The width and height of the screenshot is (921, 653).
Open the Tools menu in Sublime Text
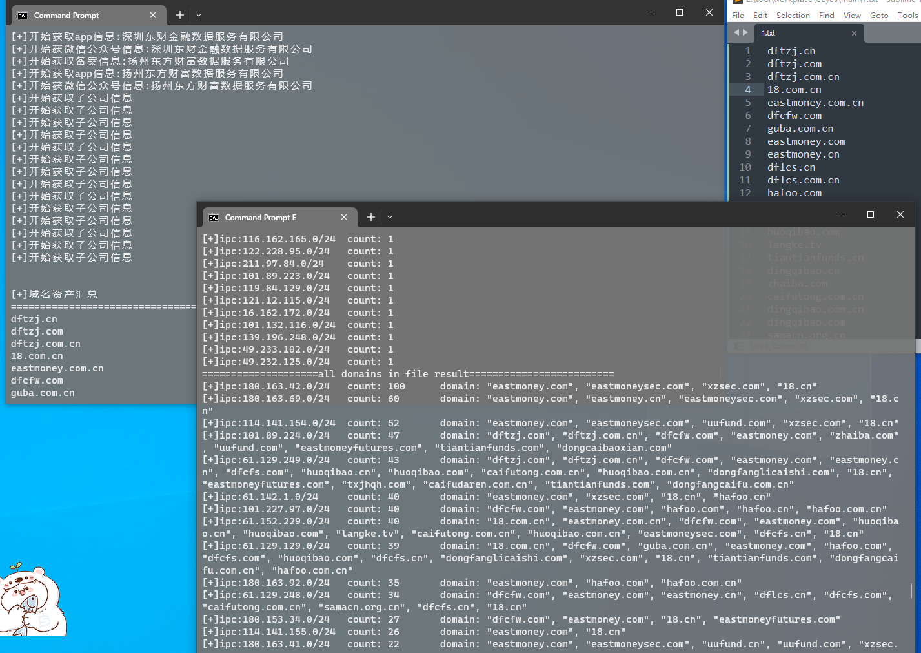pyautogui.click(x=907, y=16)
